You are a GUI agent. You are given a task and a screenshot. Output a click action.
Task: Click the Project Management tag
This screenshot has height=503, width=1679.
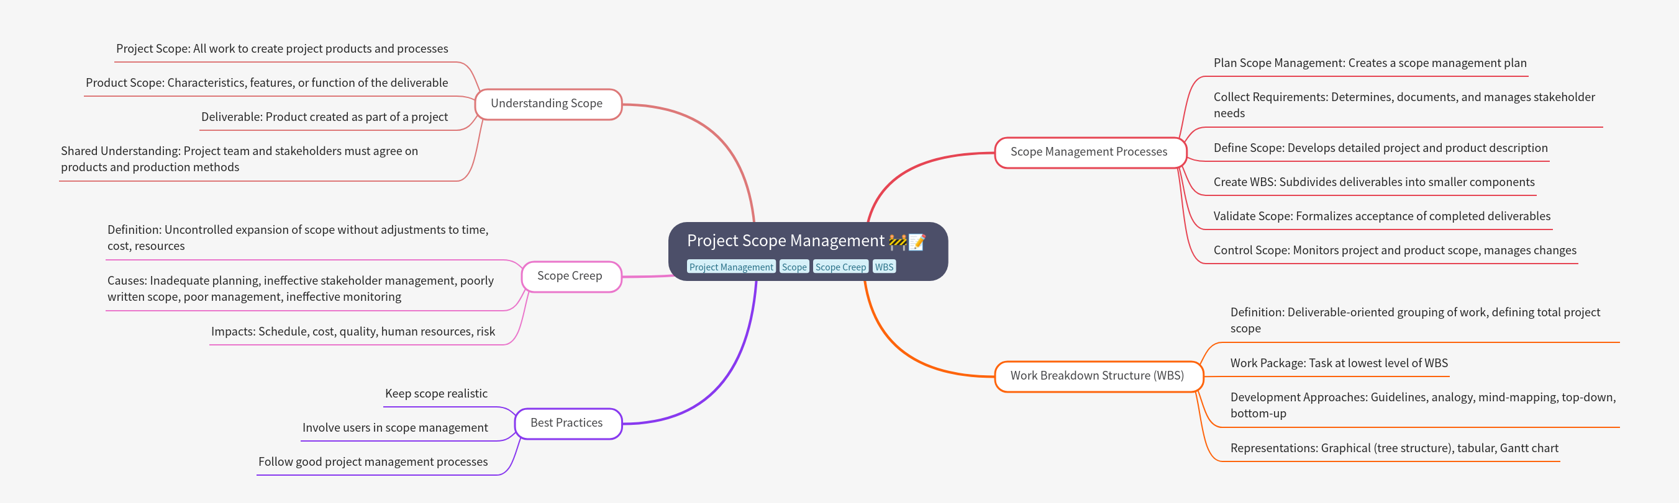[x=730, y=267]
